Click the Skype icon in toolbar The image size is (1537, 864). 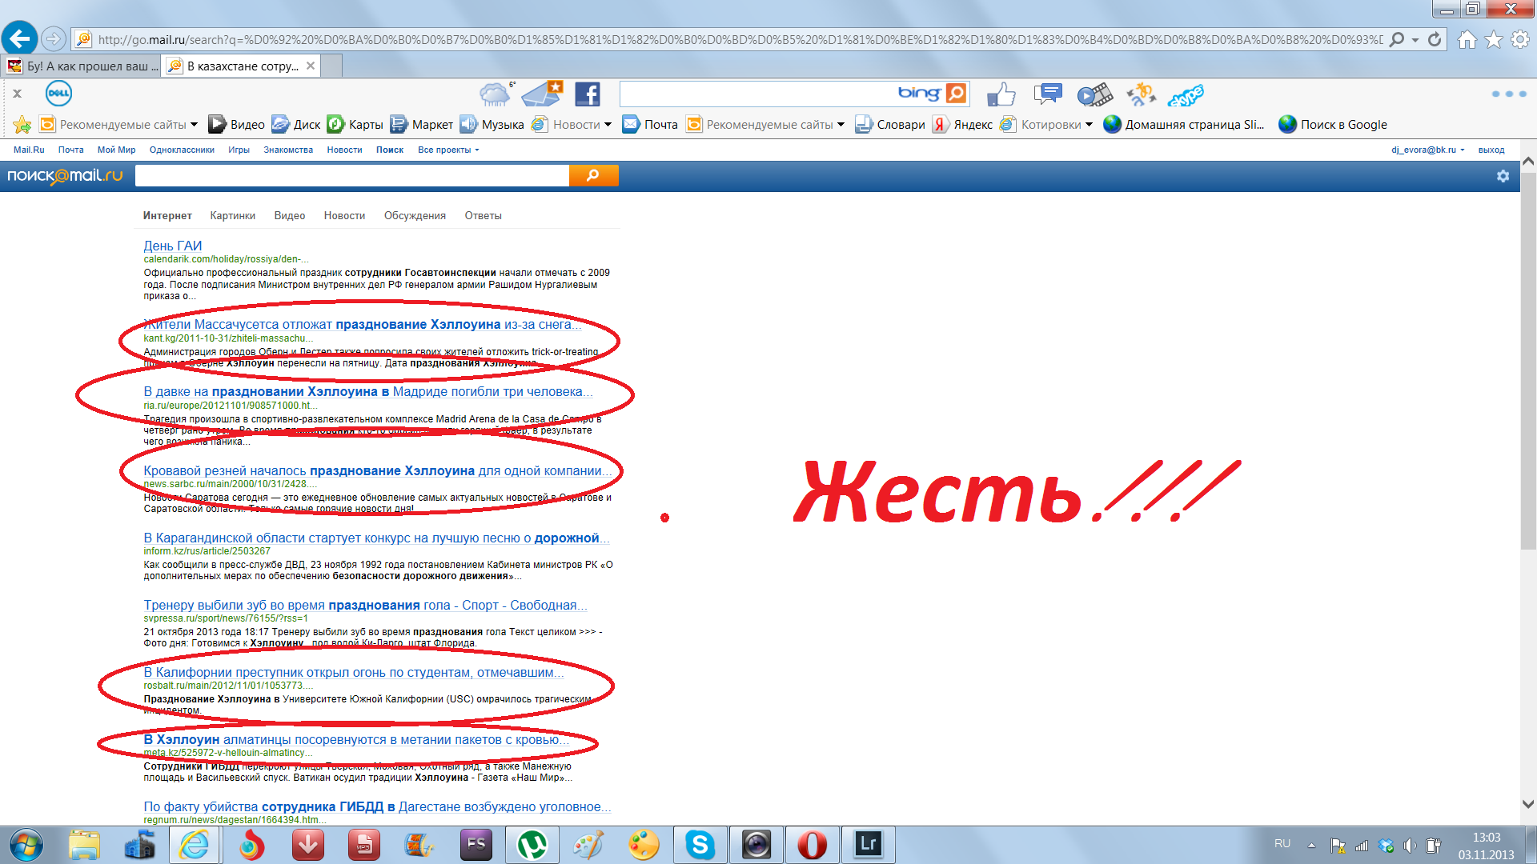point(1186,96)
